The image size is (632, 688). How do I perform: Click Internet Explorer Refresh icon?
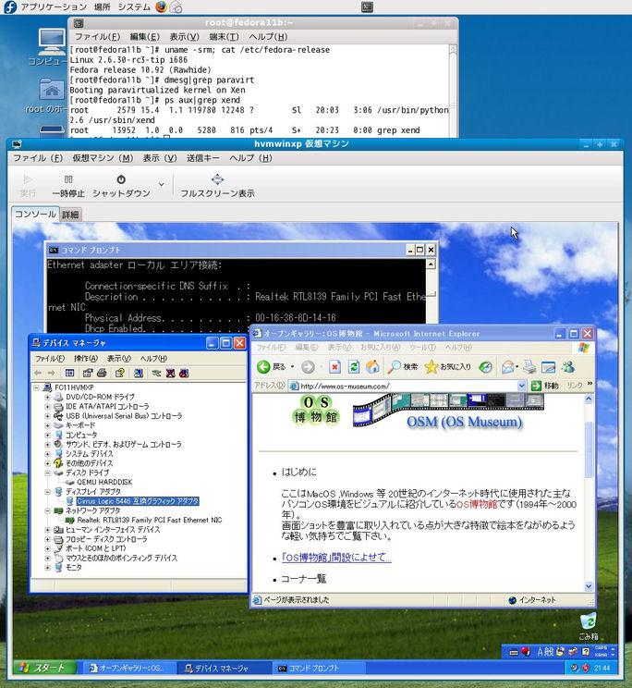coord(354,367)
